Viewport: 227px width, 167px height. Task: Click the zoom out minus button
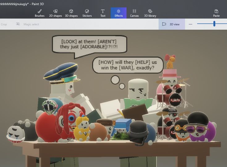(190, 24)
